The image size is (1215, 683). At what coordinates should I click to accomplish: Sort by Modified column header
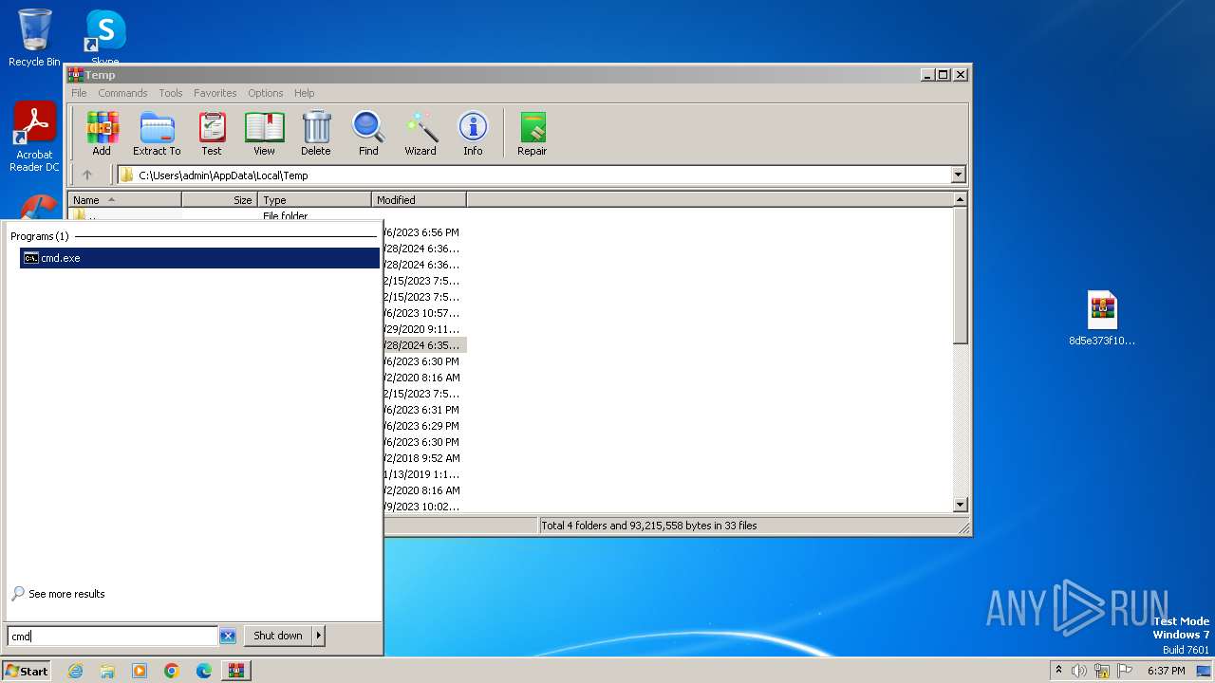[x=419, y=200]
